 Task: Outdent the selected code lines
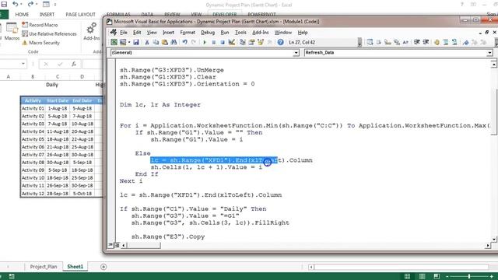(426, 42)
